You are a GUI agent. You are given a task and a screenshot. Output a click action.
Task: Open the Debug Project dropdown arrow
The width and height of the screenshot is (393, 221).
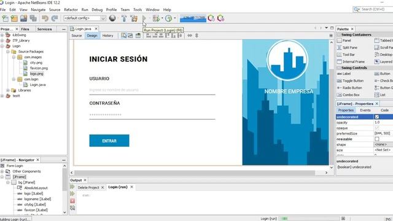pyautogui.click(x=162, y=18)
